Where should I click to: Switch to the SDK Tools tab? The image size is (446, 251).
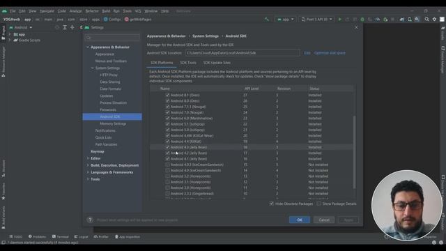coord(188,63)
